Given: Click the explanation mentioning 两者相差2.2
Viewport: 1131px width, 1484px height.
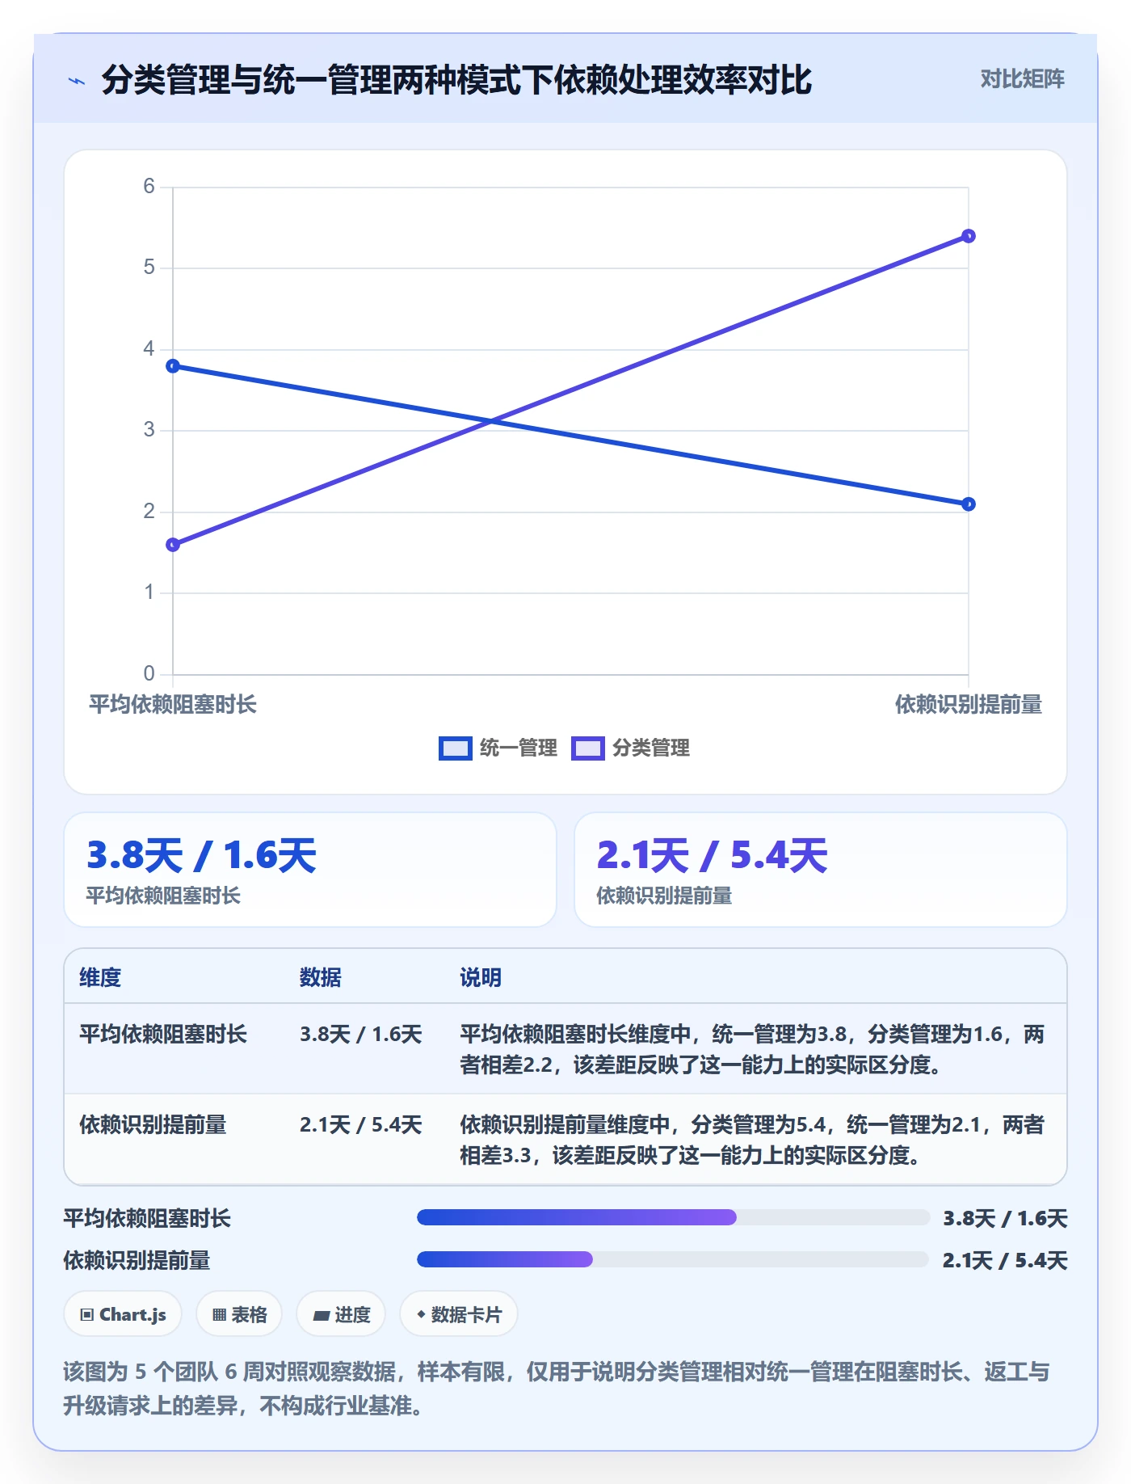Looking at the screenshot, I should 752,1049.
